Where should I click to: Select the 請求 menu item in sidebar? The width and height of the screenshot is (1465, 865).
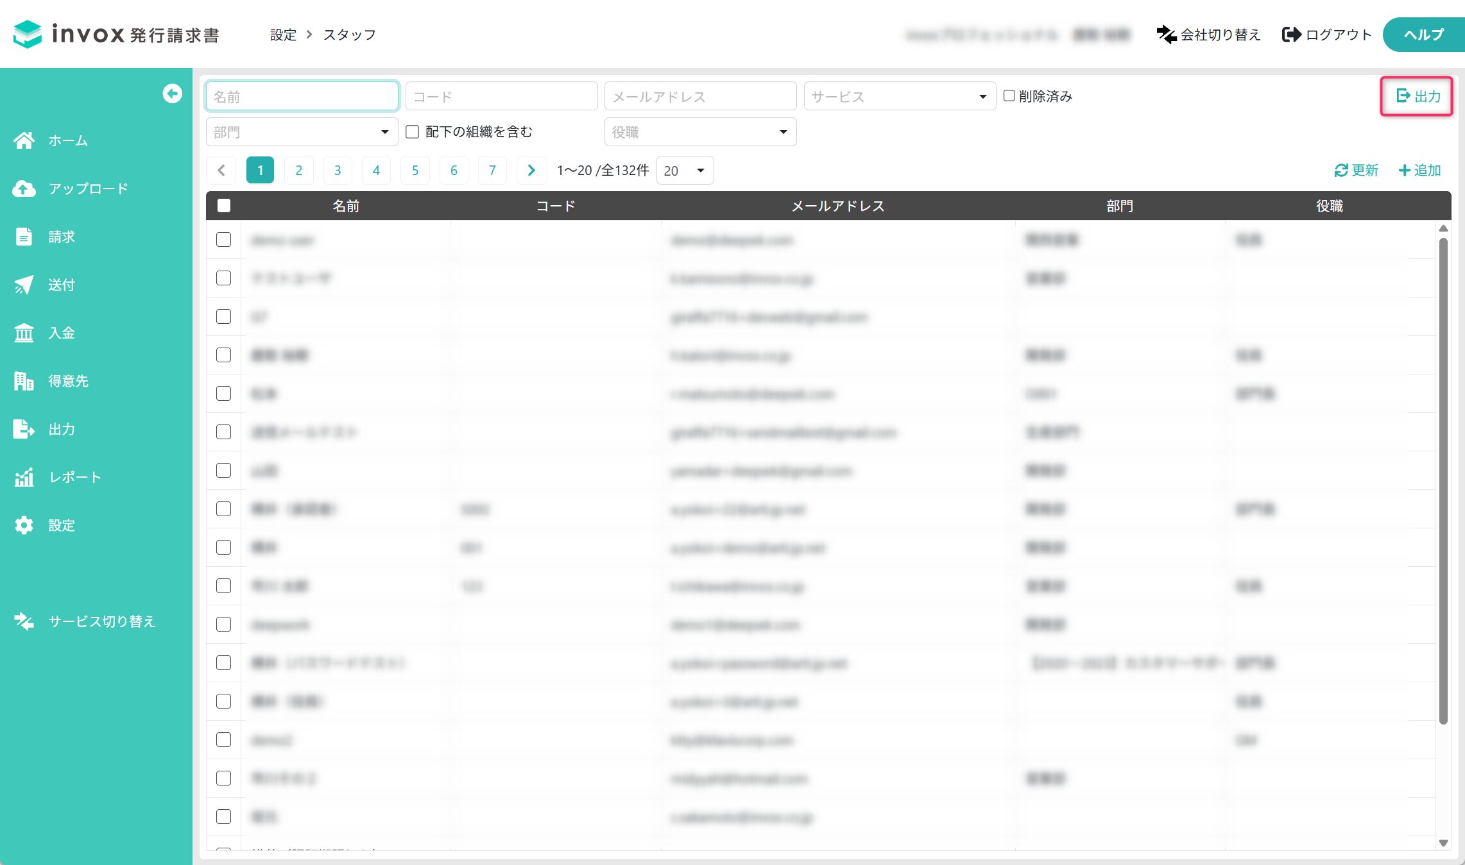pyautogui.click(x=62, y=237)
